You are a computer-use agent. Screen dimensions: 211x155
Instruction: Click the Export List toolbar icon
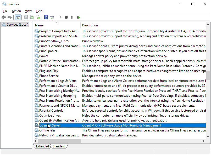click(x=38, y=18)
